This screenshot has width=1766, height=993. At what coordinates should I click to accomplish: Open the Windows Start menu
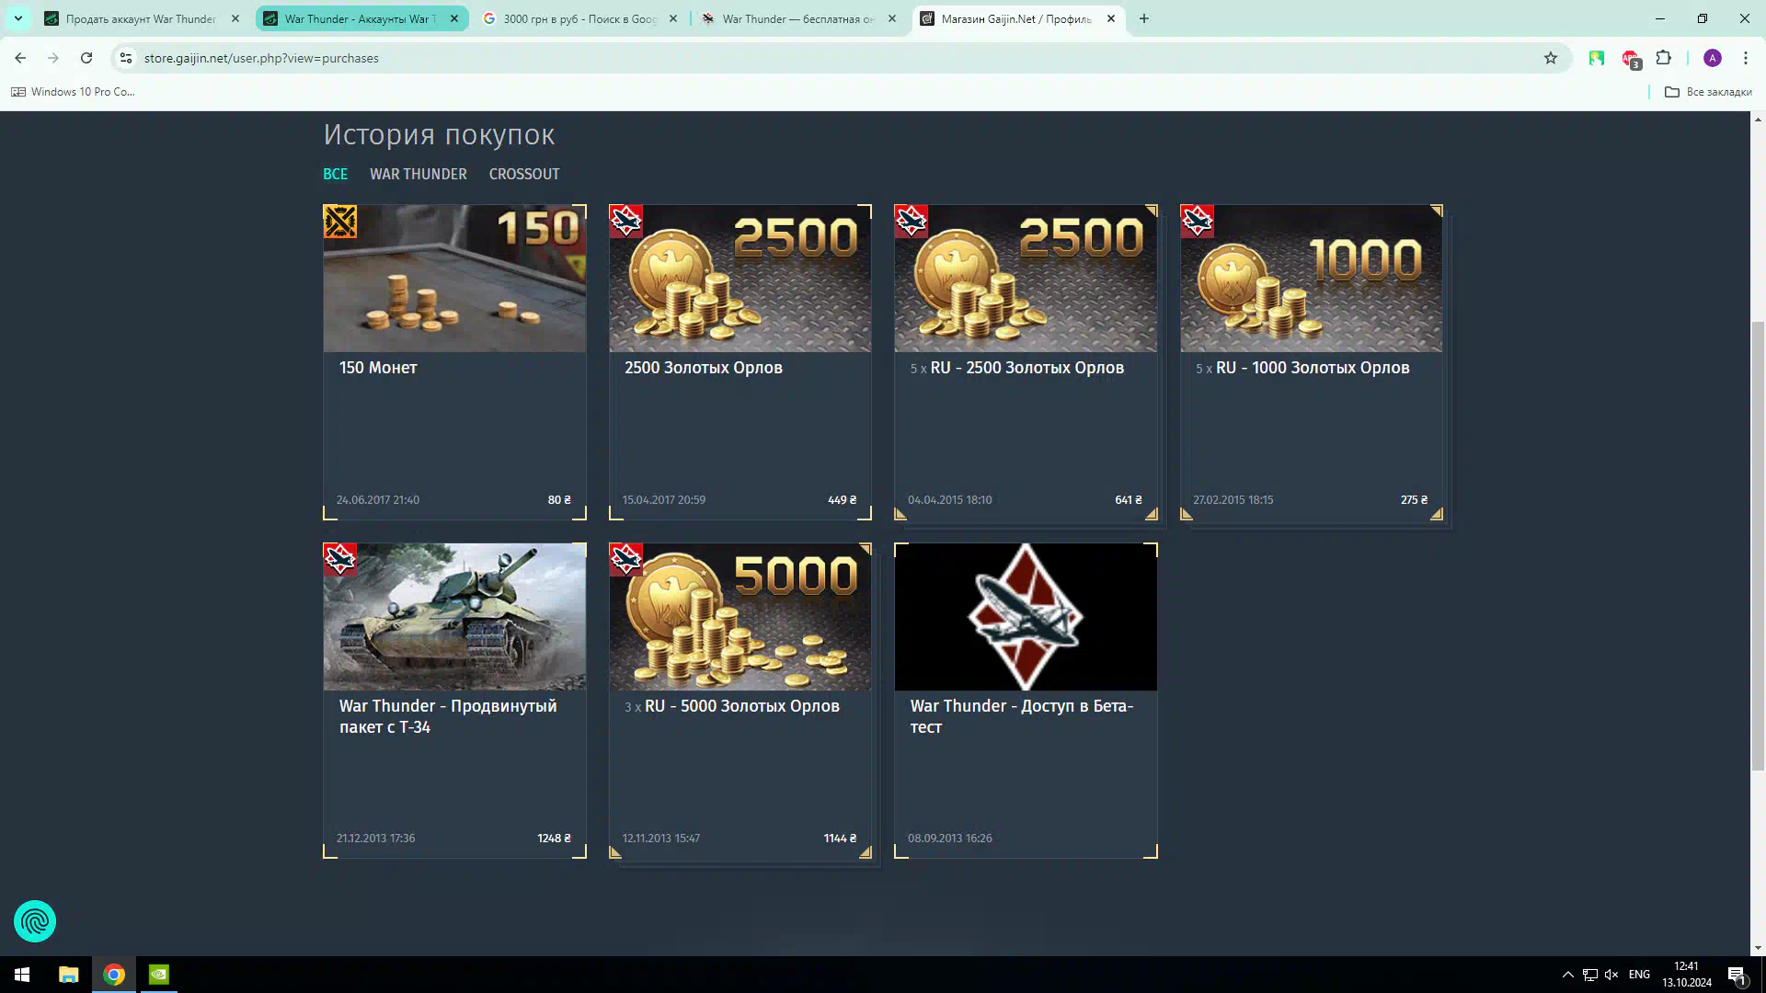tap(22, 975)
